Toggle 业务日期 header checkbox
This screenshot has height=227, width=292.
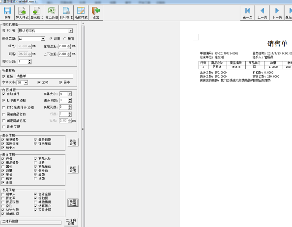coord(35,140)
